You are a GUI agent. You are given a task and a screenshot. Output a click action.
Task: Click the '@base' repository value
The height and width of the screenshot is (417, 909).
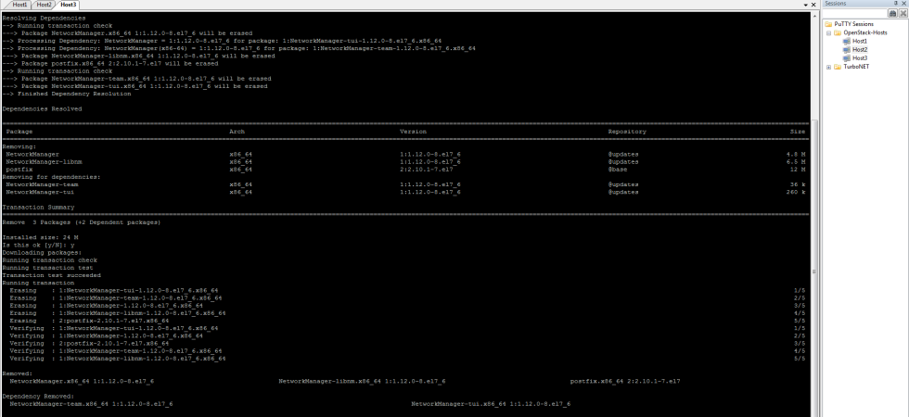617,170
